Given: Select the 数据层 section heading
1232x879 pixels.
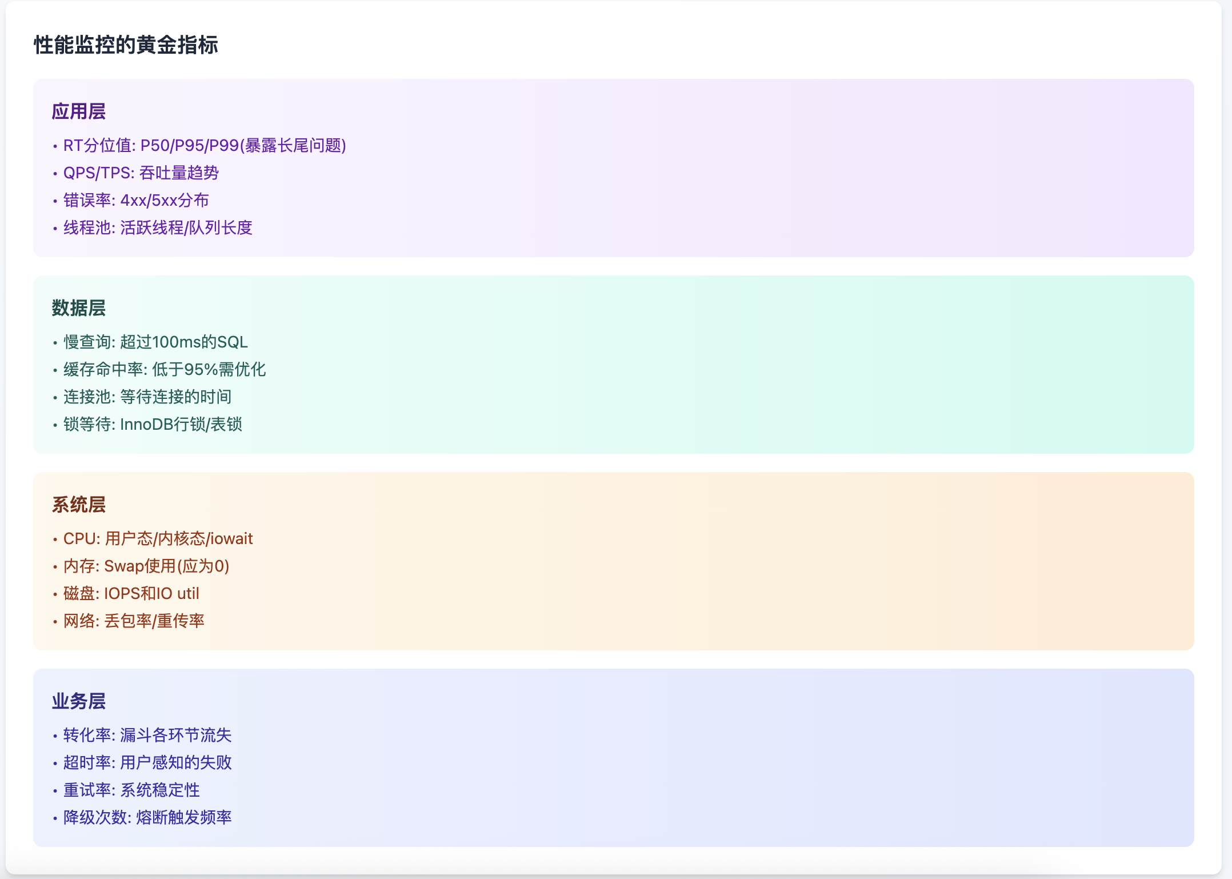Looking at the screenshot, I should (79, 308).
